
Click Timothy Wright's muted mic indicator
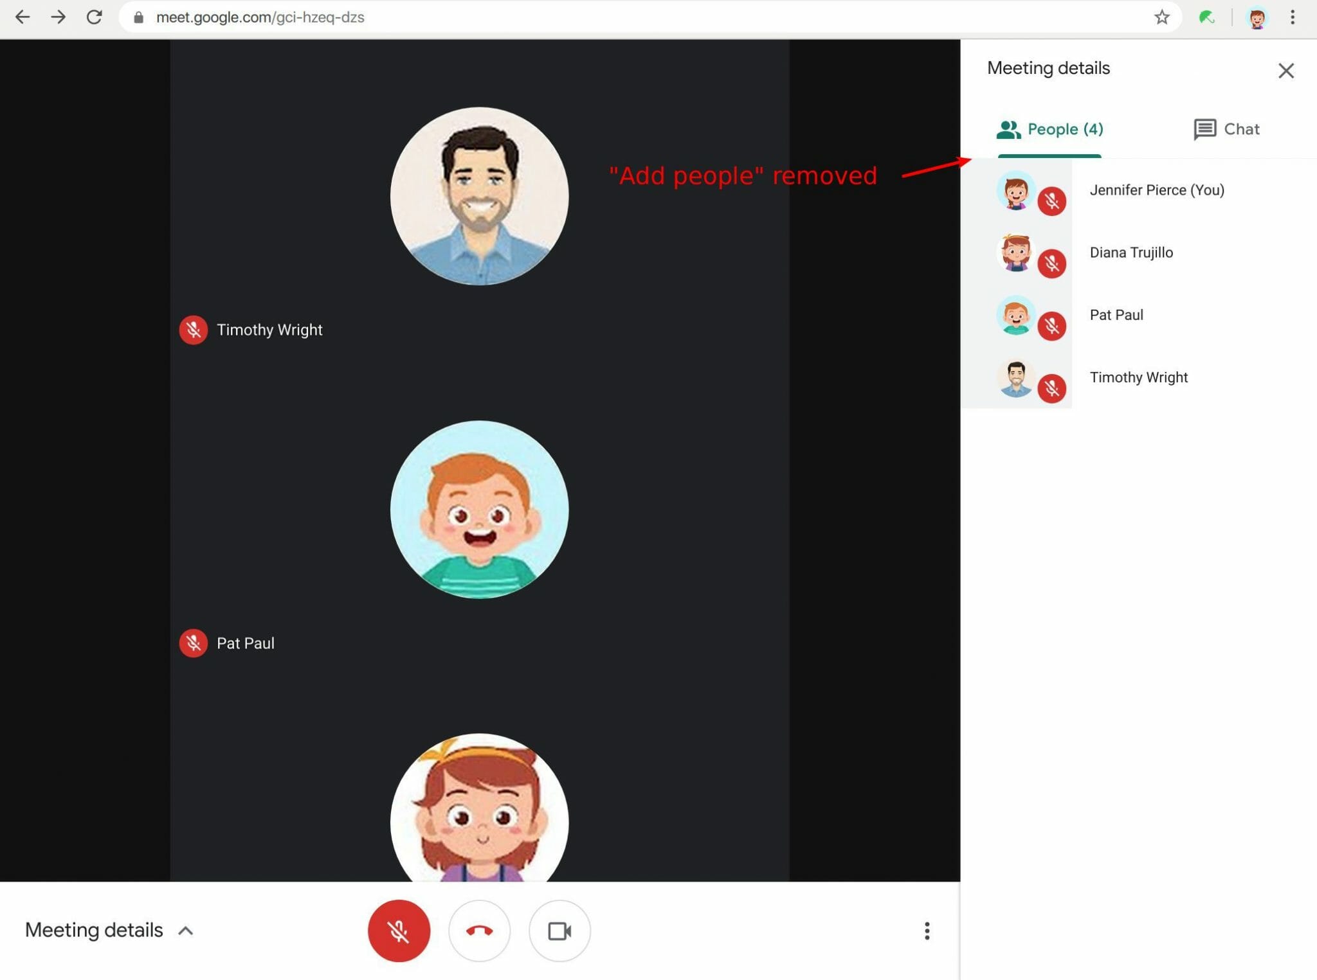click(x=193, y=330)
